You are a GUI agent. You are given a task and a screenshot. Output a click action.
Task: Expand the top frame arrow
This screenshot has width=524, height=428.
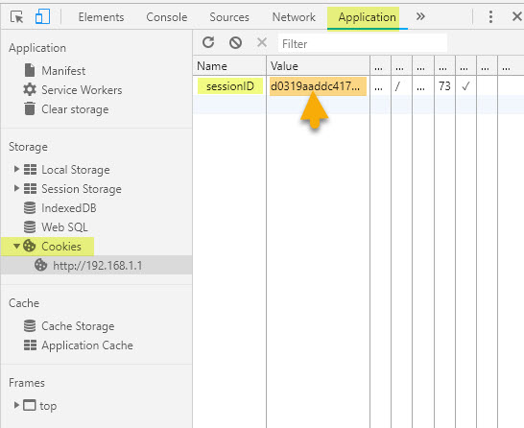[16, 405]
